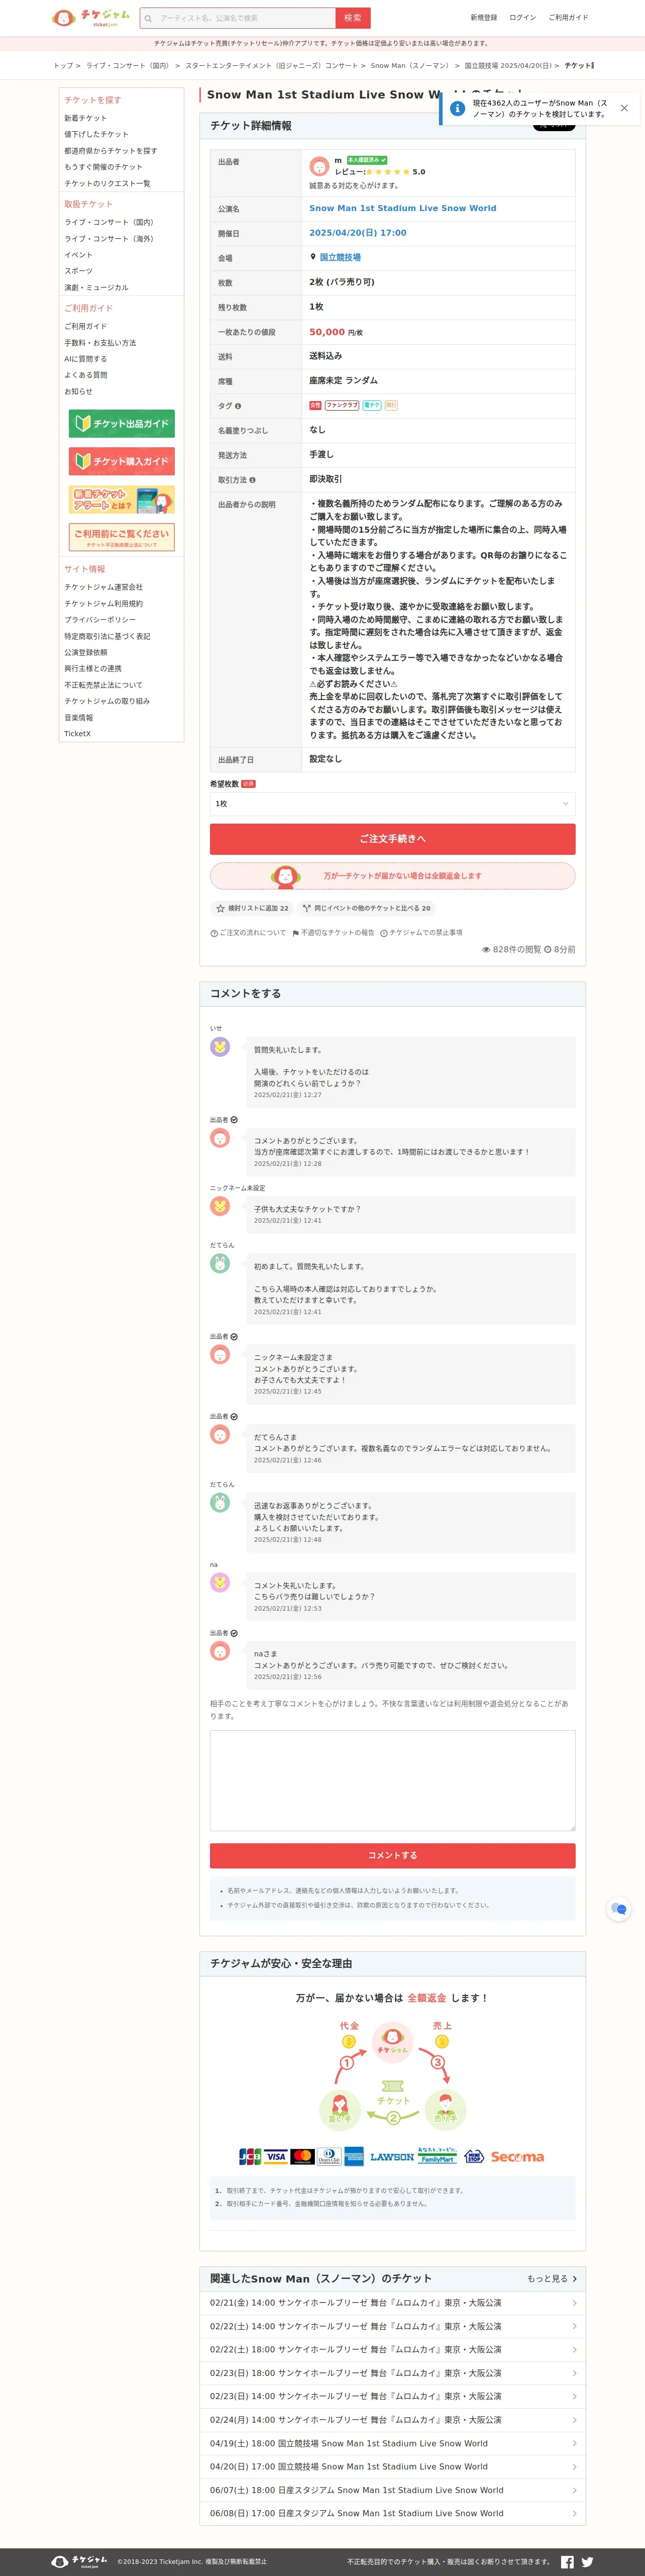Click the 電子チケ tag badge
The image size is (645, 2576).
point(372,405)
